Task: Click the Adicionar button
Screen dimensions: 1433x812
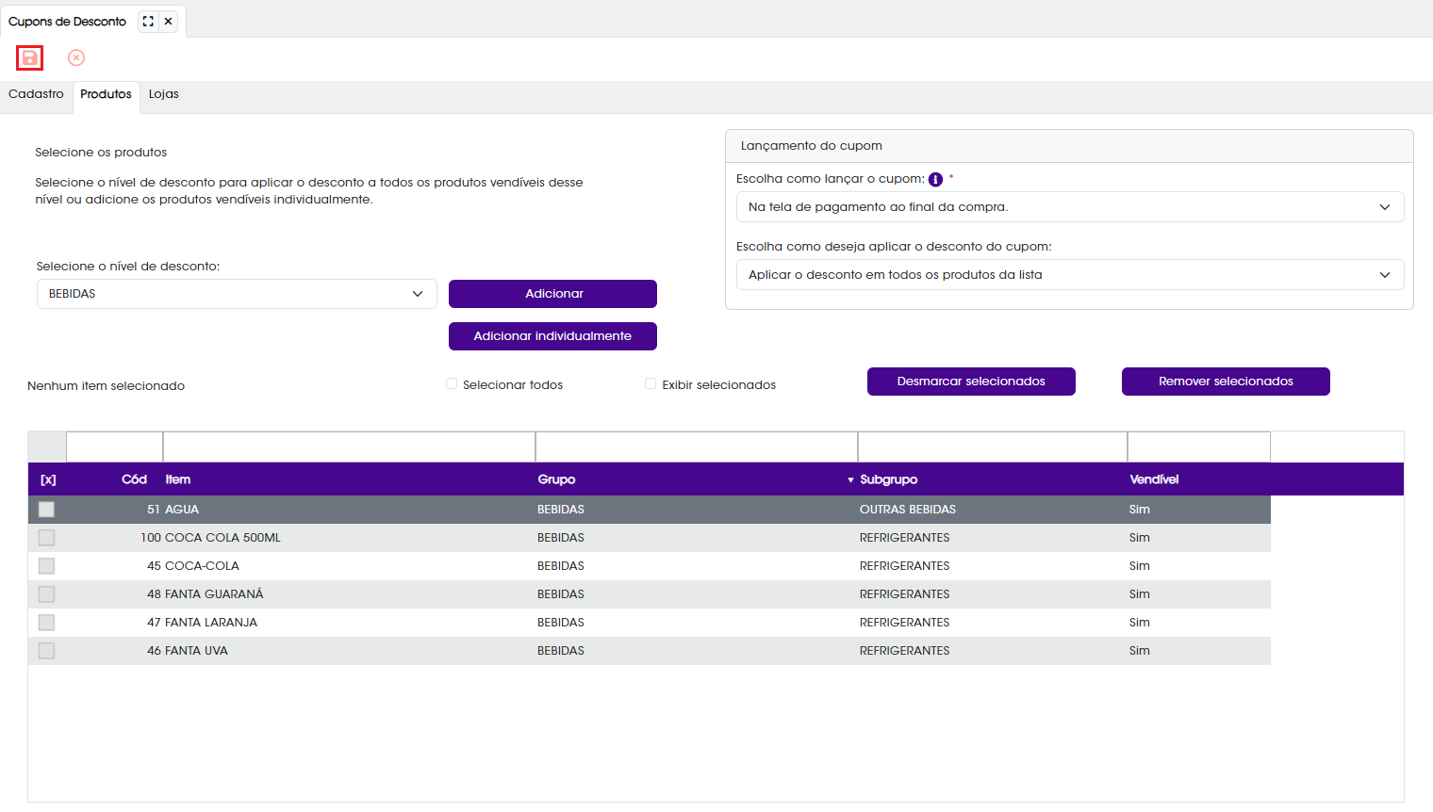Action: click(552, 294)
